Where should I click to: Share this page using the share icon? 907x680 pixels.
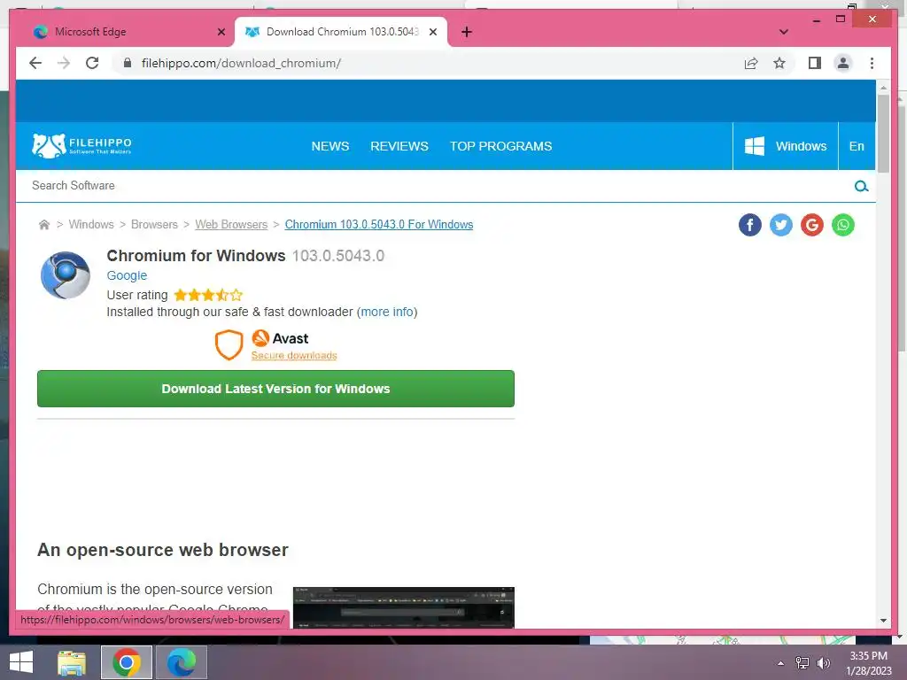point(751,63)
